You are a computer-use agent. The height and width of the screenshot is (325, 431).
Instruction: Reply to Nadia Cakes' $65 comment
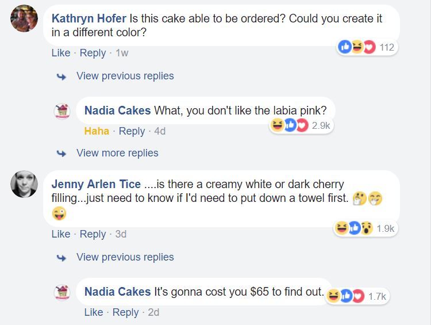[125, 312]
